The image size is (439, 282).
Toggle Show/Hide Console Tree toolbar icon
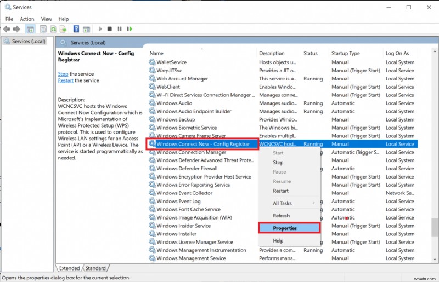(x=30, y=29)
